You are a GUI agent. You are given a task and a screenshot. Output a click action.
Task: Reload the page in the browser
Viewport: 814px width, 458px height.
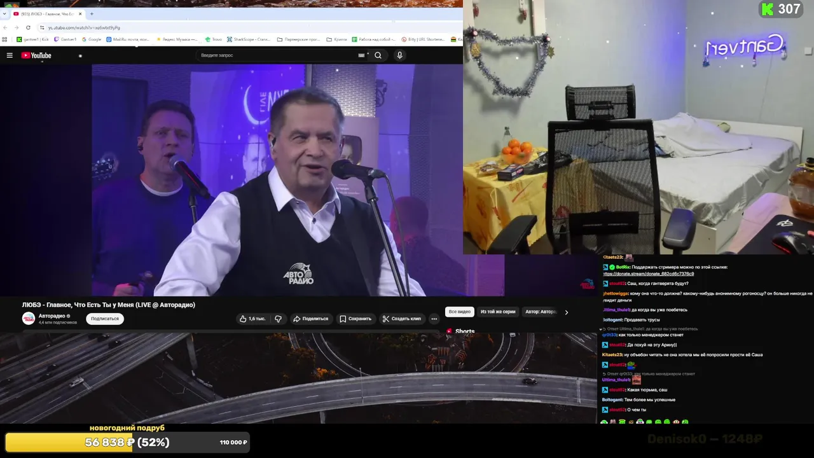click(28, 27)
